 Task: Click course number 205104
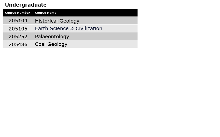pos(18,21)
